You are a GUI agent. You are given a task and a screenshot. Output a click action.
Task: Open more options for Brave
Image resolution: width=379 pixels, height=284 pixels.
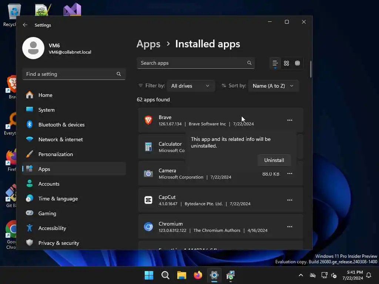click(289, 120)
